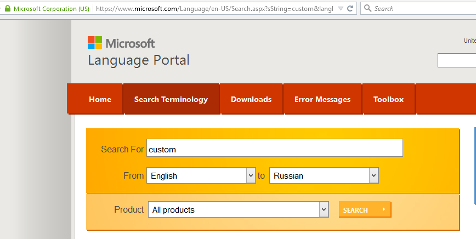This screenshot has height=239, width=476.
Task: Focus the browser Search box
Action: [418, 8]
